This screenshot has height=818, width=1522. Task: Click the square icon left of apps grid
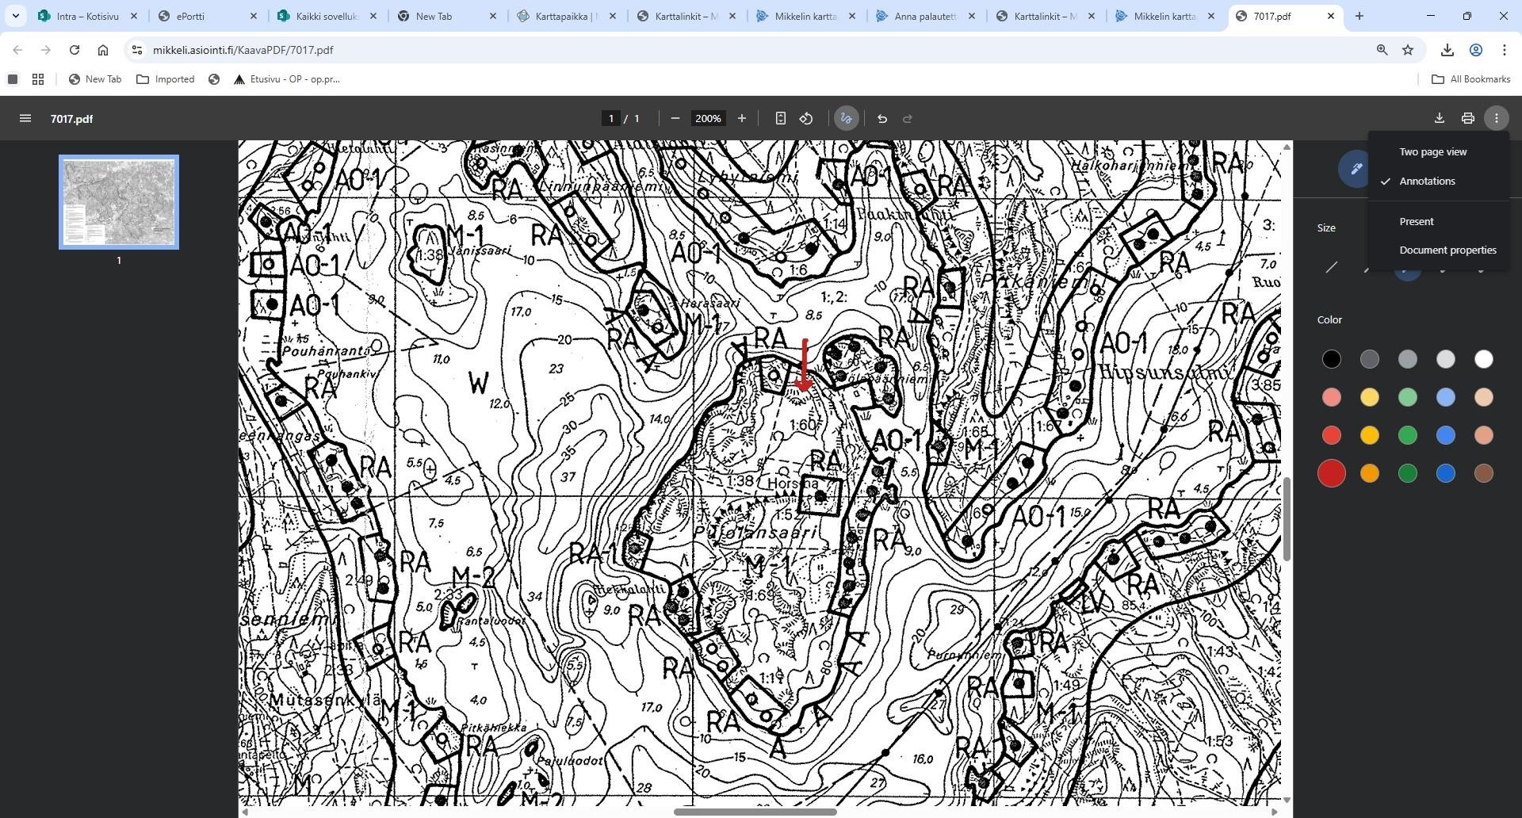click(13, 79)
